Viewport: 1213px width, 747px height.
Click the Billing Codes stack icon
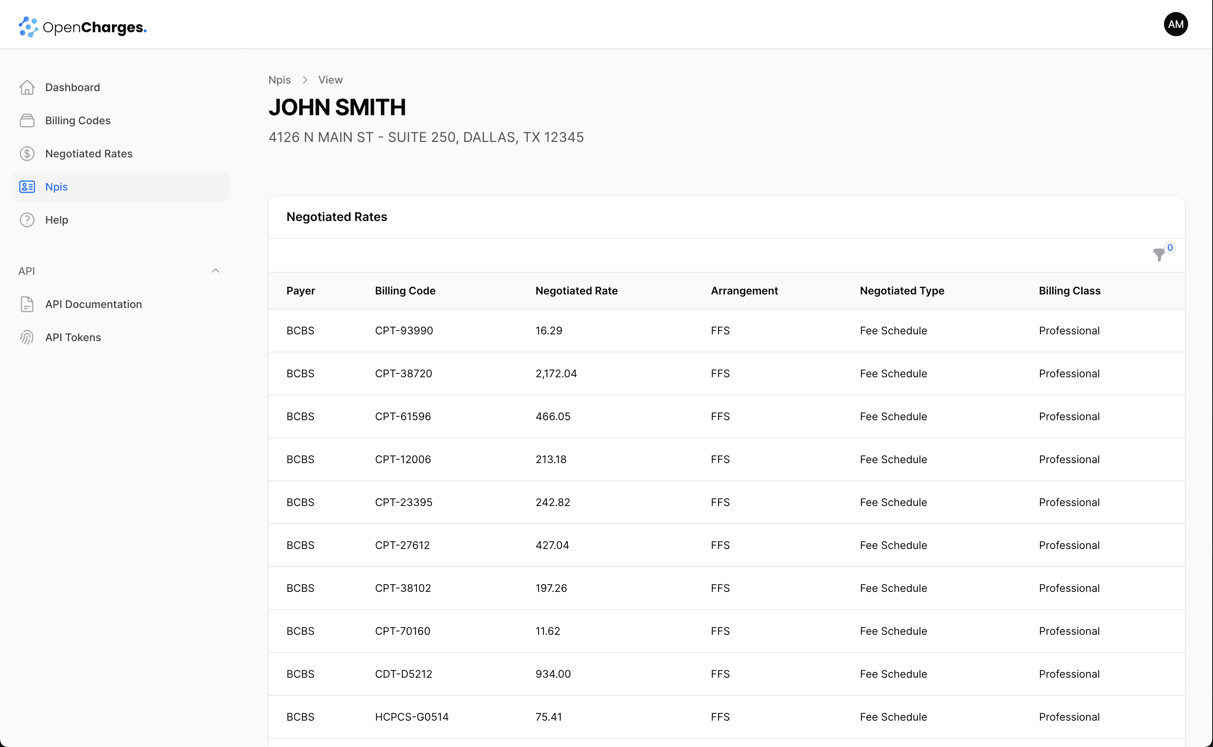27,120
